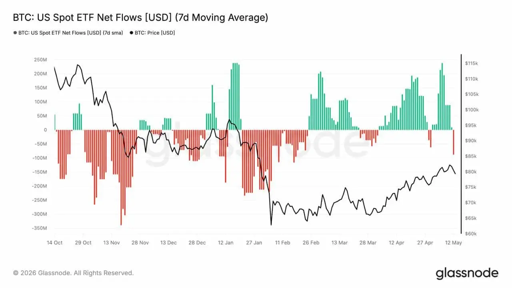Click the 14 Oct date label
The height and width of the screenshot is (288, 512).
[x=55, y=242]
